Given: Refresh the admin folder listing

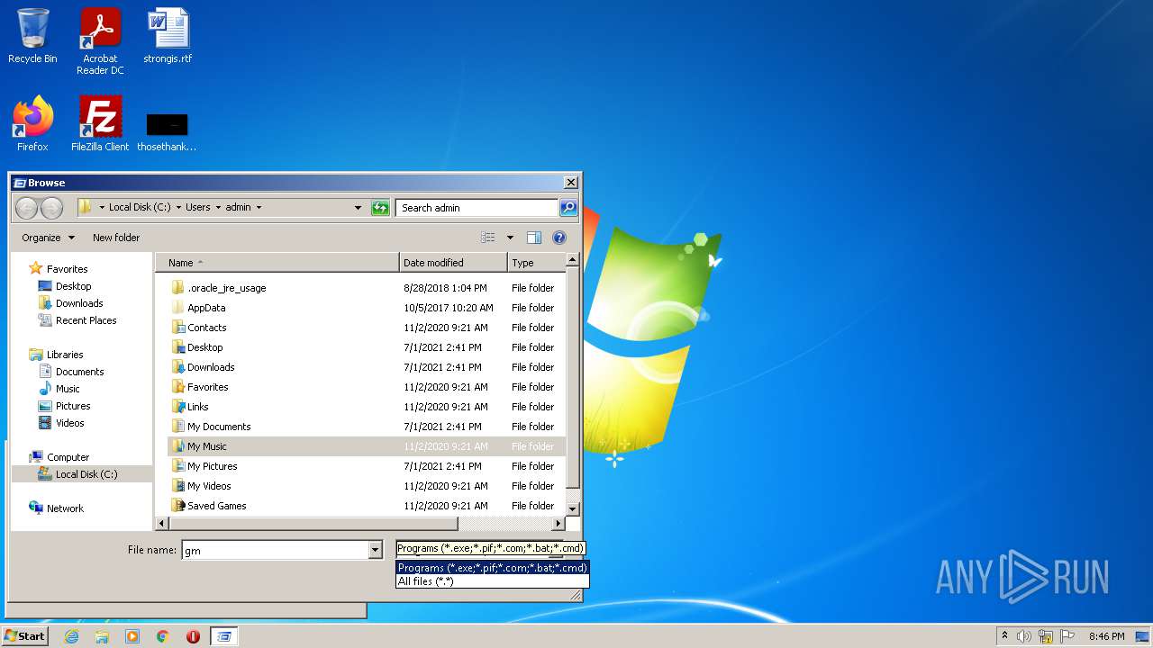Looking at the screenshot, I should point(380,208).
